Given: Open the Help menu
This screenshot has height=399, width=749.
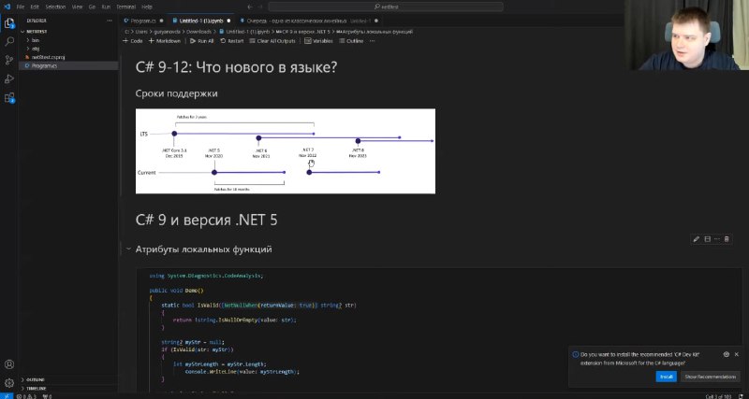Looking at the screenshot, I should coord(147,7).
